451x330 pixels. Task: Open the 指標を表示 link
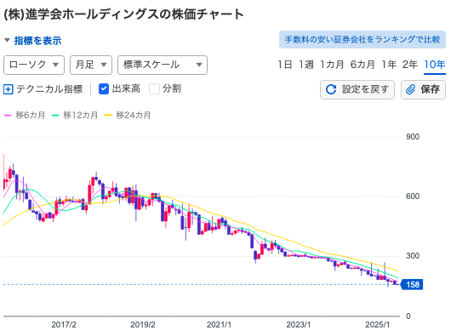point(37,40)
